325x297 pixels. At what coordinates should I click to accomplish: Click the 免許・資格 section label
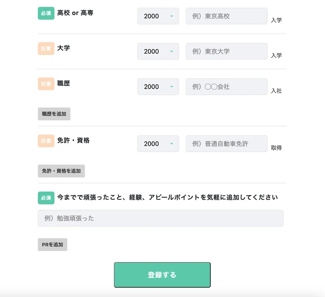74,141
